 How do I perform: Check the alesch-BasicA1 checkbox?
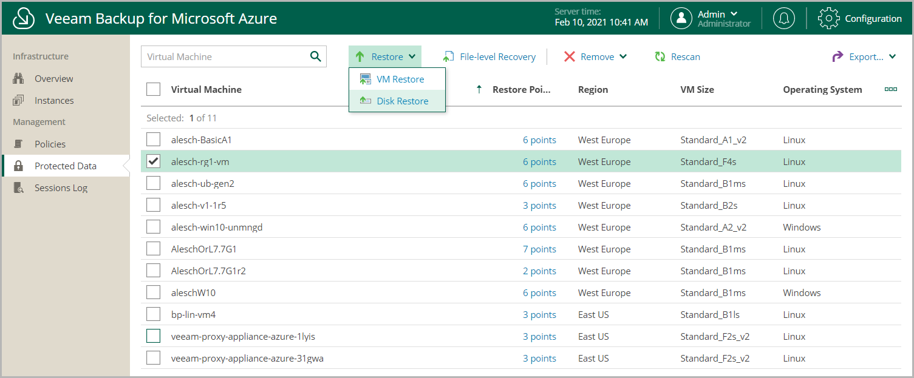[154, 140]
